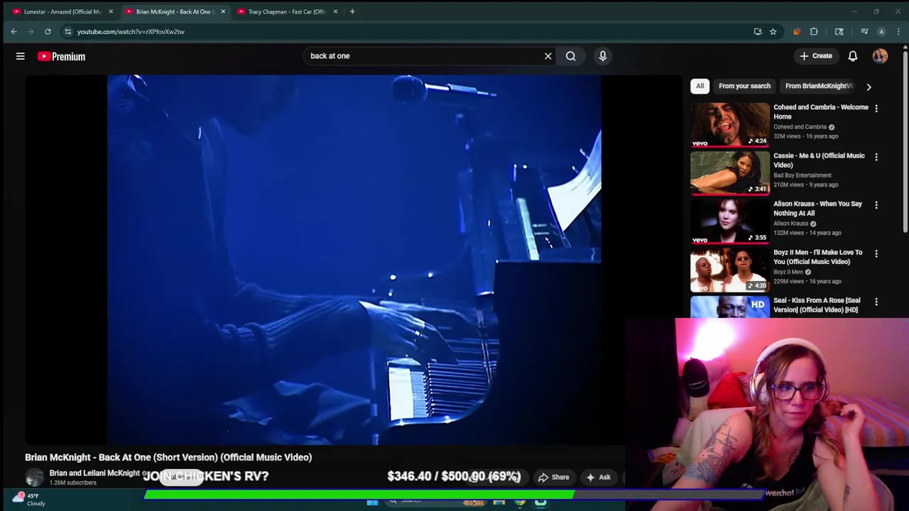909x511 pixels.
Task: Open Brian and Leilani McKnight channel avatar
Action: tap(34, 478)
